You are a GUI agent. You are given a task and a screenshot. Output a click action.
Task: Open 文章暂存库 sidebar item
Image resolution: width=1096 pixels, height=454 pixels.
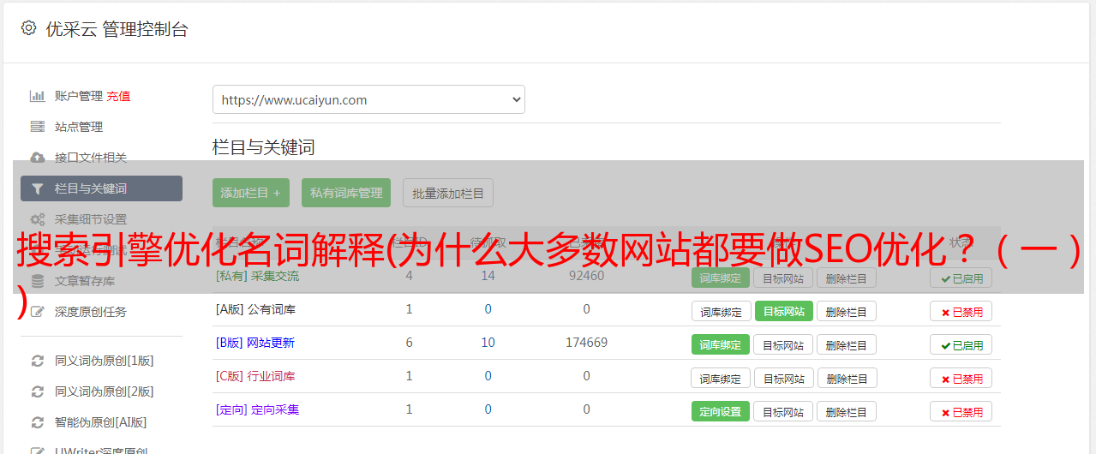[x=85, y=281]
